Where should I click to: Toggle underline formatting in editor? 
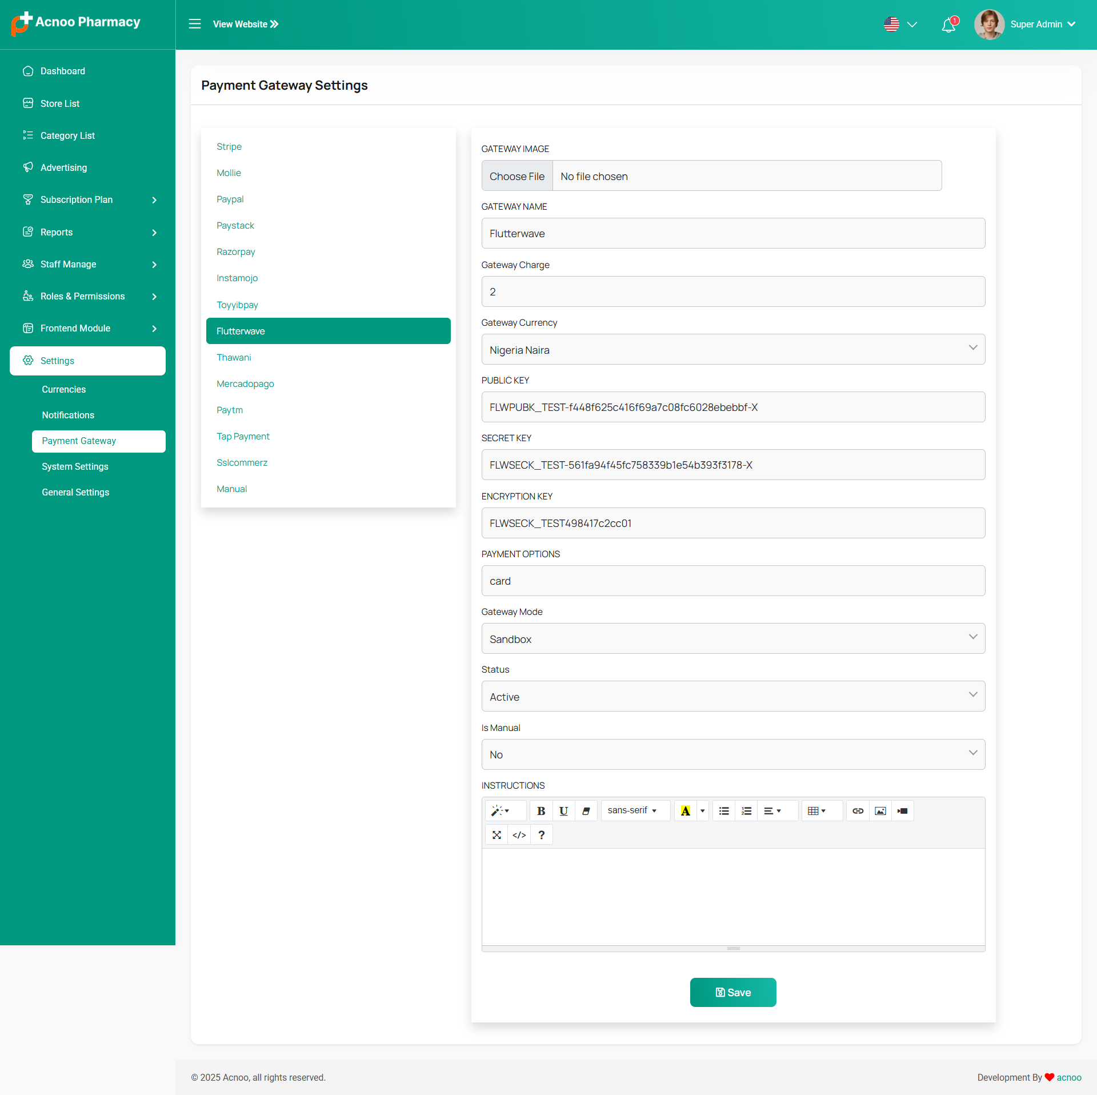coord(563,811)
